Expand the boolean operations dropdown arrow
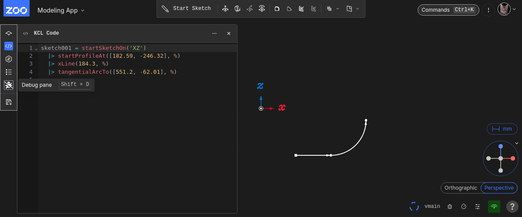 pos(338,9)
